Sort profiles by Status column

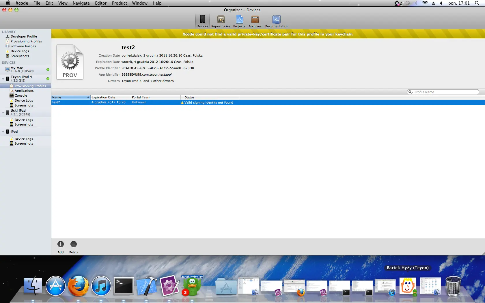[x=209, y=97]
